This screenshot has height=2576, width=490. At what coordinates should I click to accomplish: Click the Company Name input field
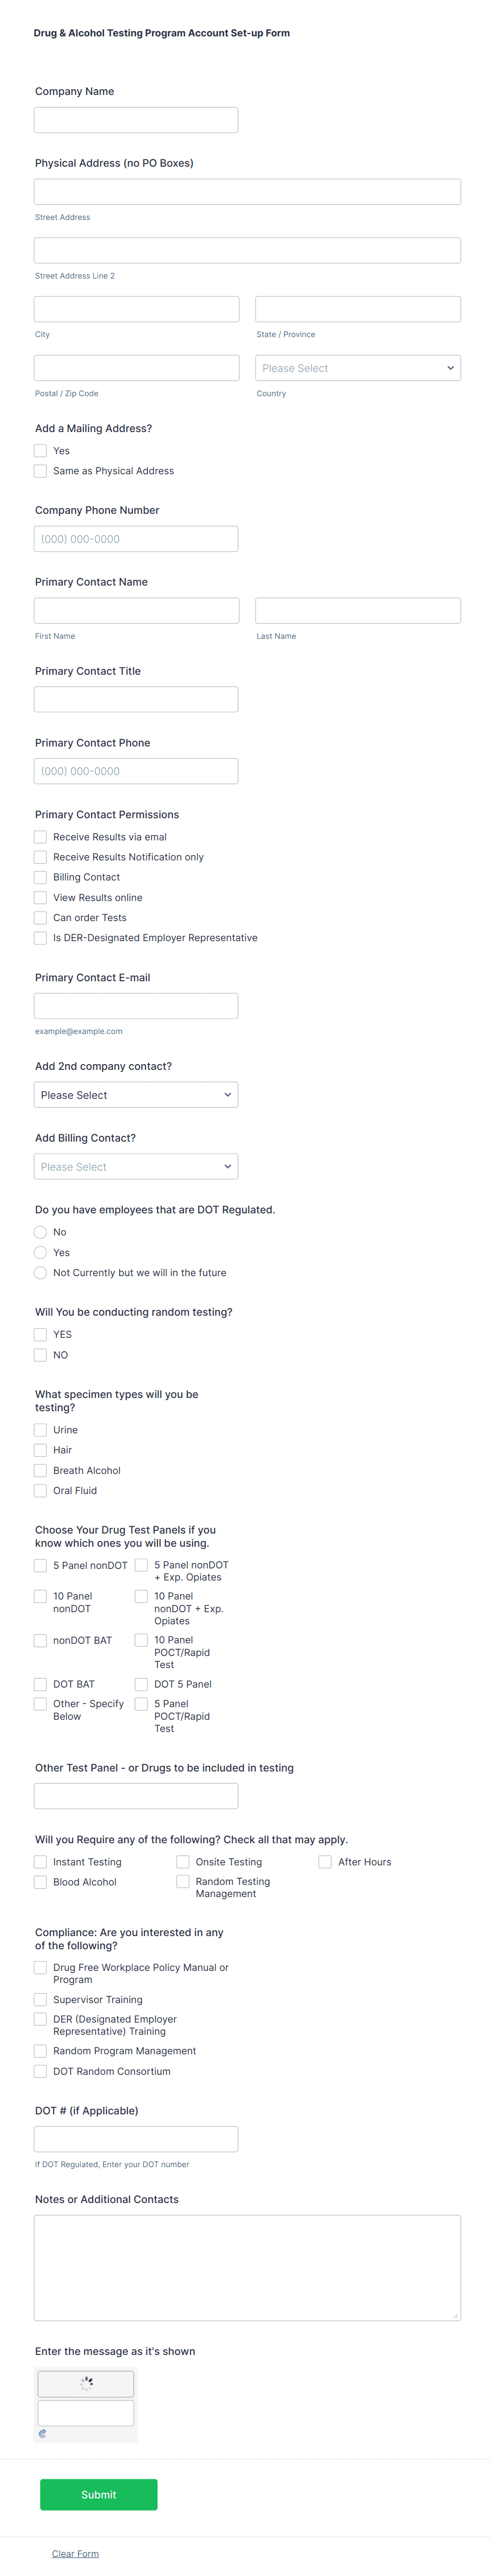tap(136, 120)
